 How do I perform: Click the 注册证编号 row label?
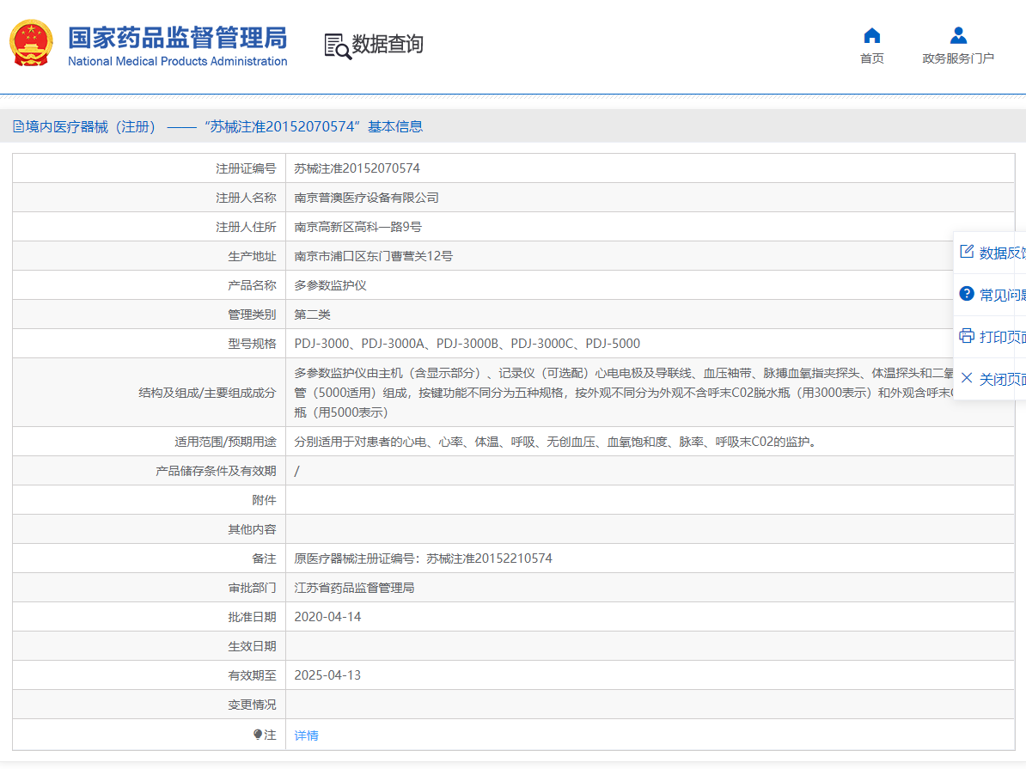(246, 169)
